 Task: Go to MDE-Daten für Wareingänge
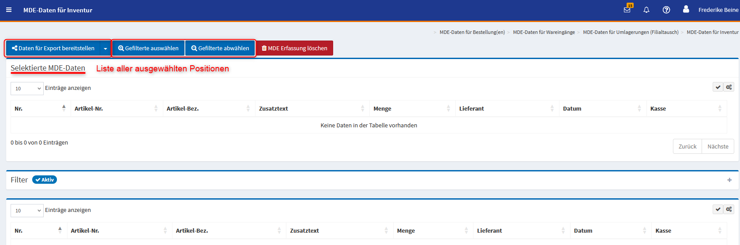[544, 32]
